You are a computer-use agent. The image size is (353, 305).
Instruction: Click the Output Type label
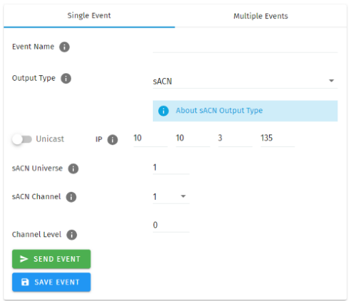point(34,78)
